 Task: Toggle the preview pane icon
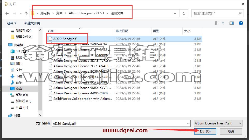click(232, 23)
